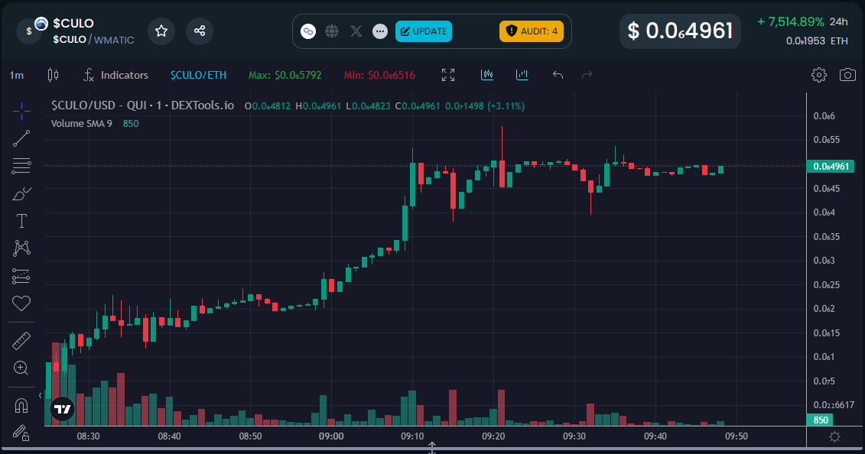Viewport: 865px width, 454px height.
Task: Star $CULO as a favorite
Action: 161,31
